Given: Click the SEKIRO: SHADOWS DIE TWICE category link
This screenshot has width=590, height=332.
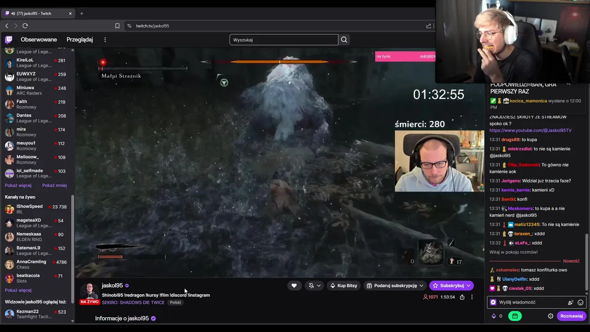Looking at the screenshot, I should [133, 302].
